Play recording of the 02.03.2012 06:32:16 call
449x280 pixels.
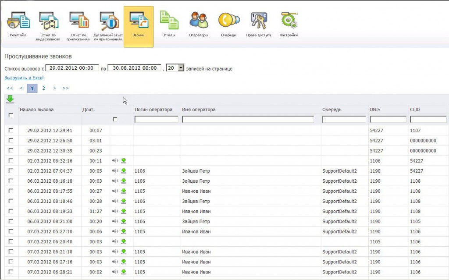click(x=115, y=161)
